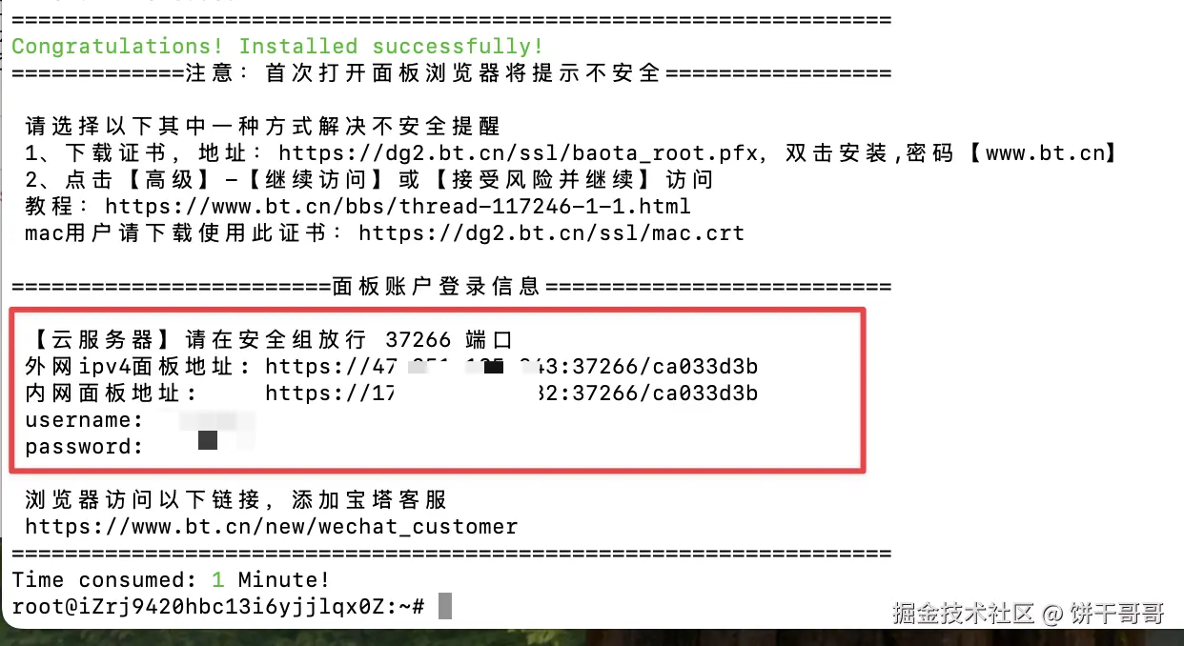Click the username label

coord(84,420)
